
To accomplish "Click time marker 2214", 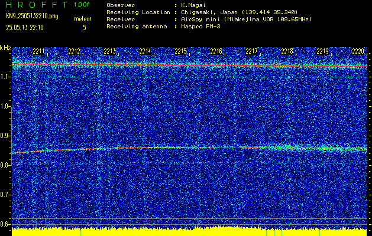I will (145, 51).
